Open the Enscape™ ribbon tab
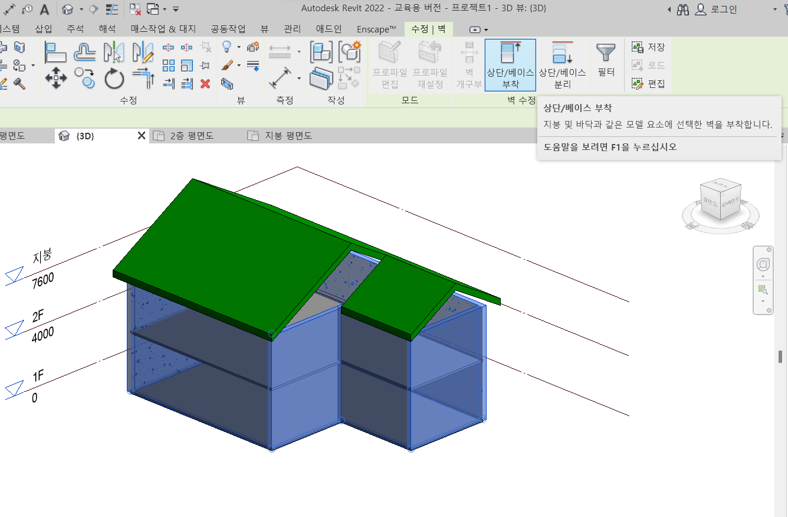788x517 pixels. tap(376, 29)
